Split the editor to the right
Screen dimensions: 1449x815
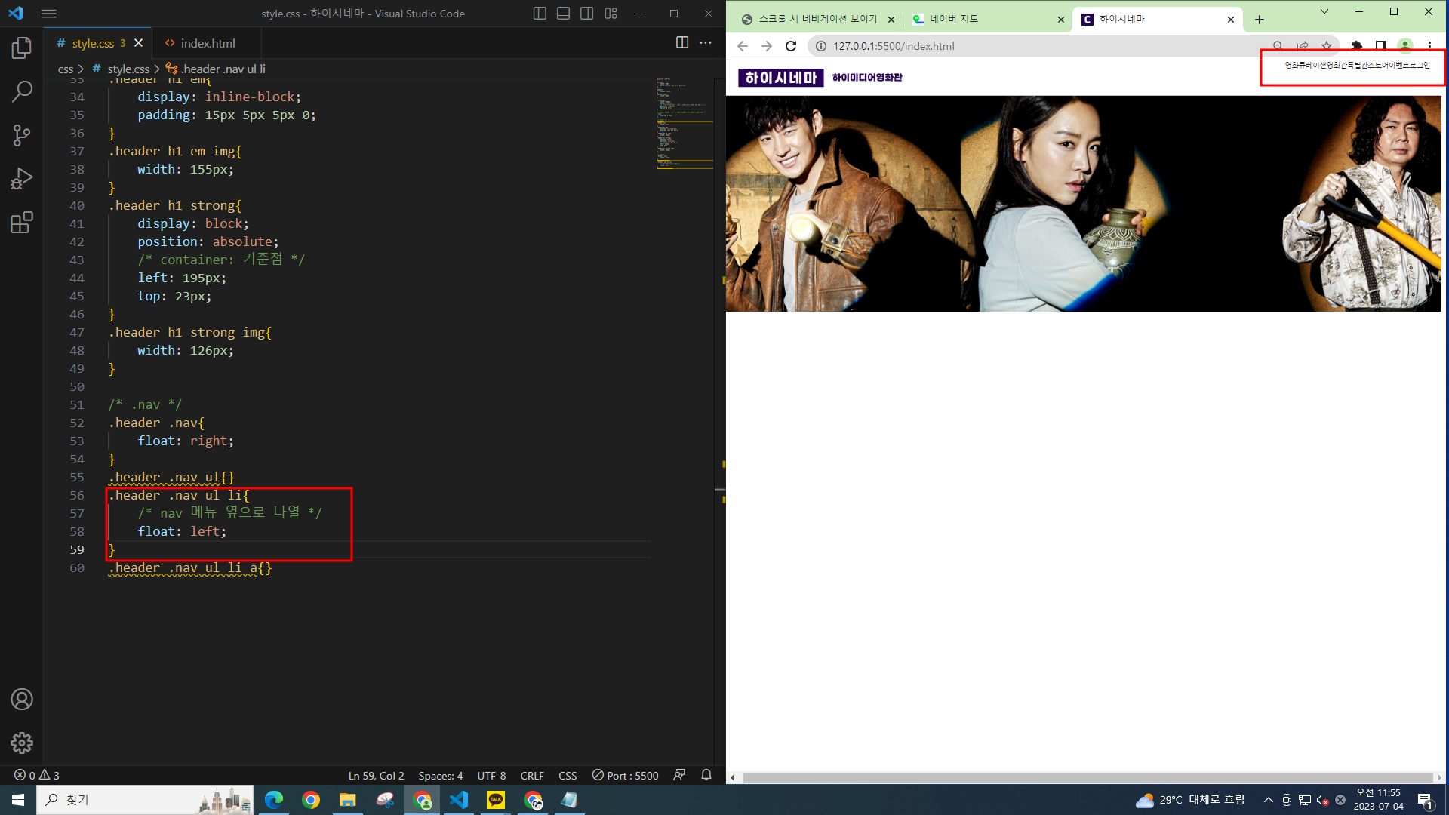pyautogui.click(x=682, y=43)
